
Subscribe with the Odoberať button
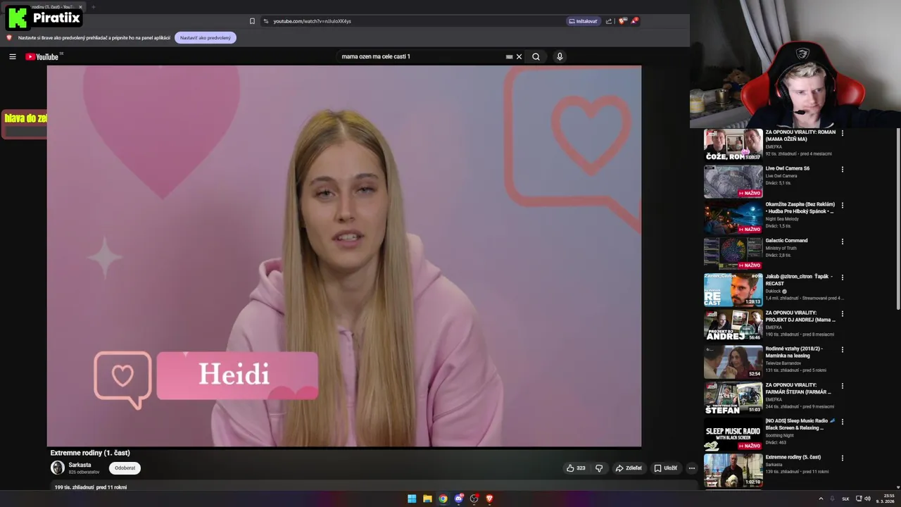125,468
